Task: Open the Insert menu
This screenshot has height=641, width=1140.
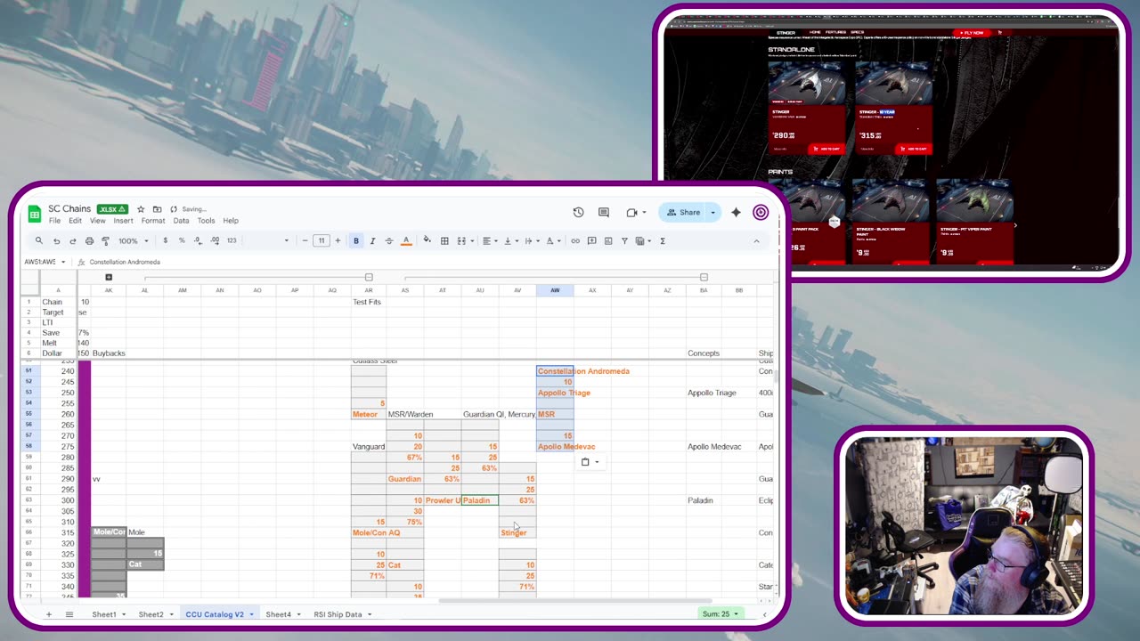Action: tap(123, 221)
